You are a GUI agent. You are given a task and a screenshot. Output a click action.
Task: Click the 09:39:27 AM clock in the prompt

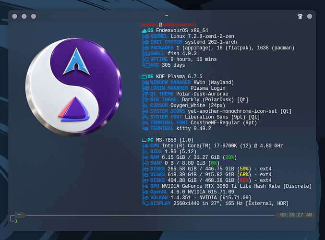click(x=296, y=215)
